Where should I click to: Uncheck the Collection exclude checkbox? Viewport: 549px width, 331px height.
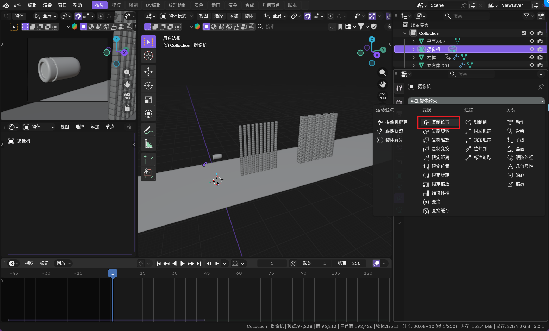coord(524,33)
